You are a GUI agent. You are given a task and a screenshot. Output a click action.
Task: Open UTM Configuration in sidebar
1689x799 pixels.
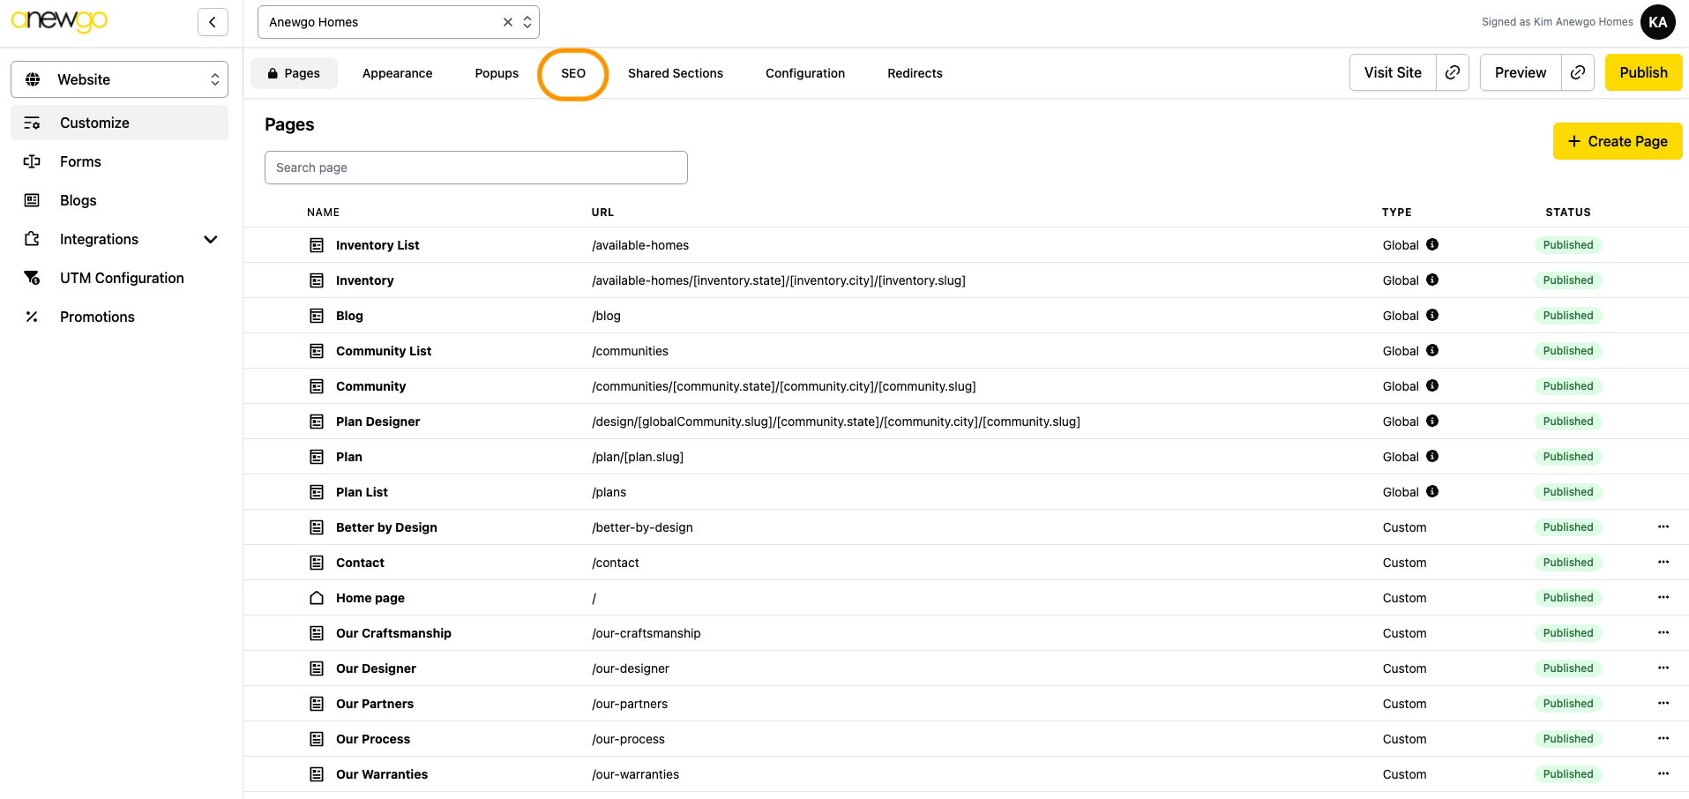(x=122, y=278)
